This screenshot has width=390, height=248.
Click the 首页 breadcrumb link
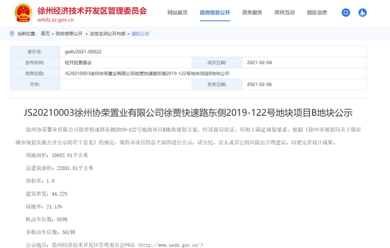coord(45,34)
